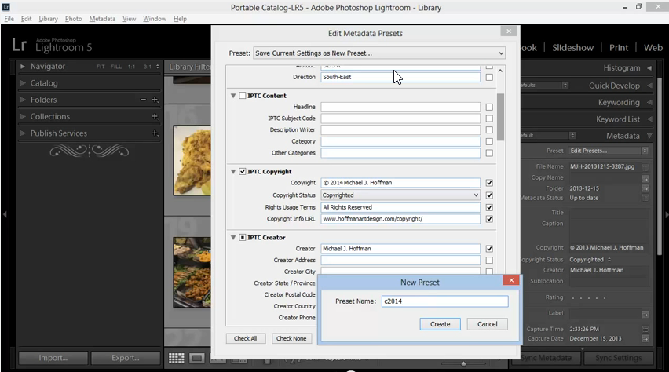Collapse the IPTC Copyright section triangle

[233, 172]
